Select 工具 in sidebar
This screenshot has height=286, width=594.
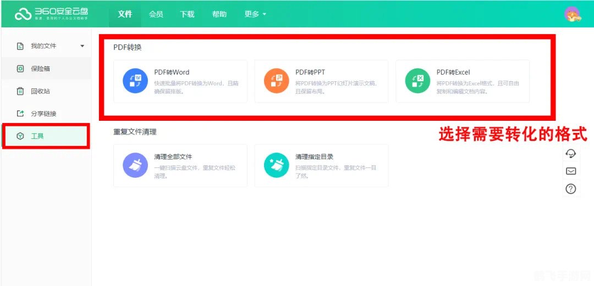pyautogui.click(x=46, y=136)
